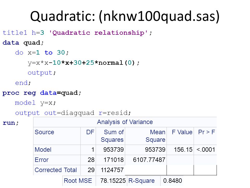Click the 'Pr > F' column header

[x=207, y=132]
